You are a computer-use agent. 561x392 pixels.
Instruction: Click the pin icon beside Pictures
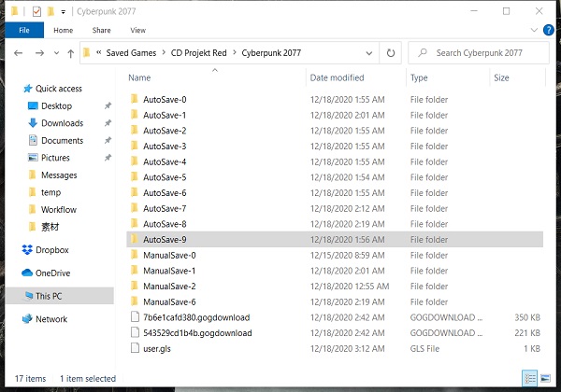tap(108, 158)
